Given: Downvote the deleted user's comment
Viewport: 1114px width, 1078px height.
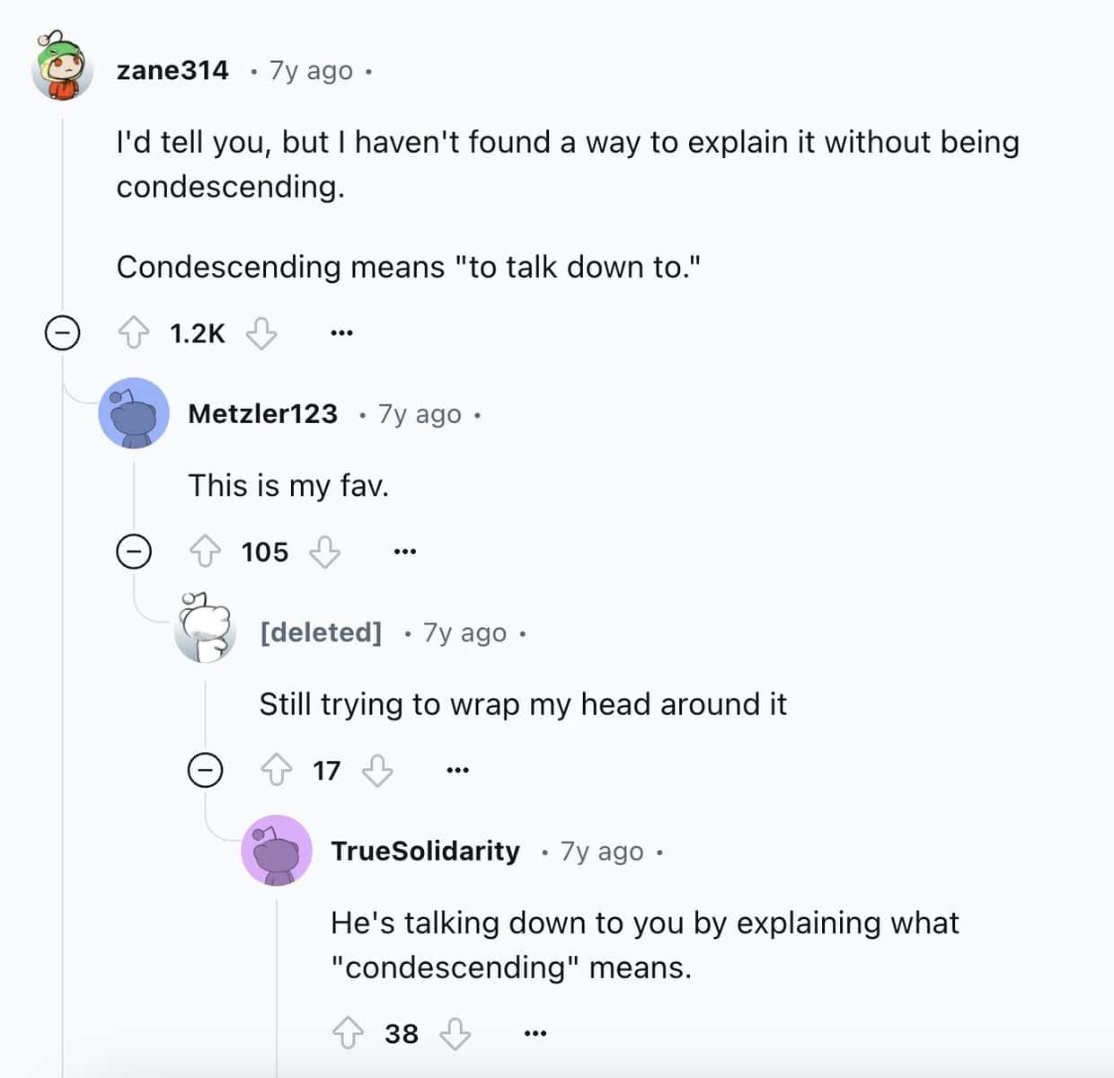Looking at the screenshot, I should point(377,770).
